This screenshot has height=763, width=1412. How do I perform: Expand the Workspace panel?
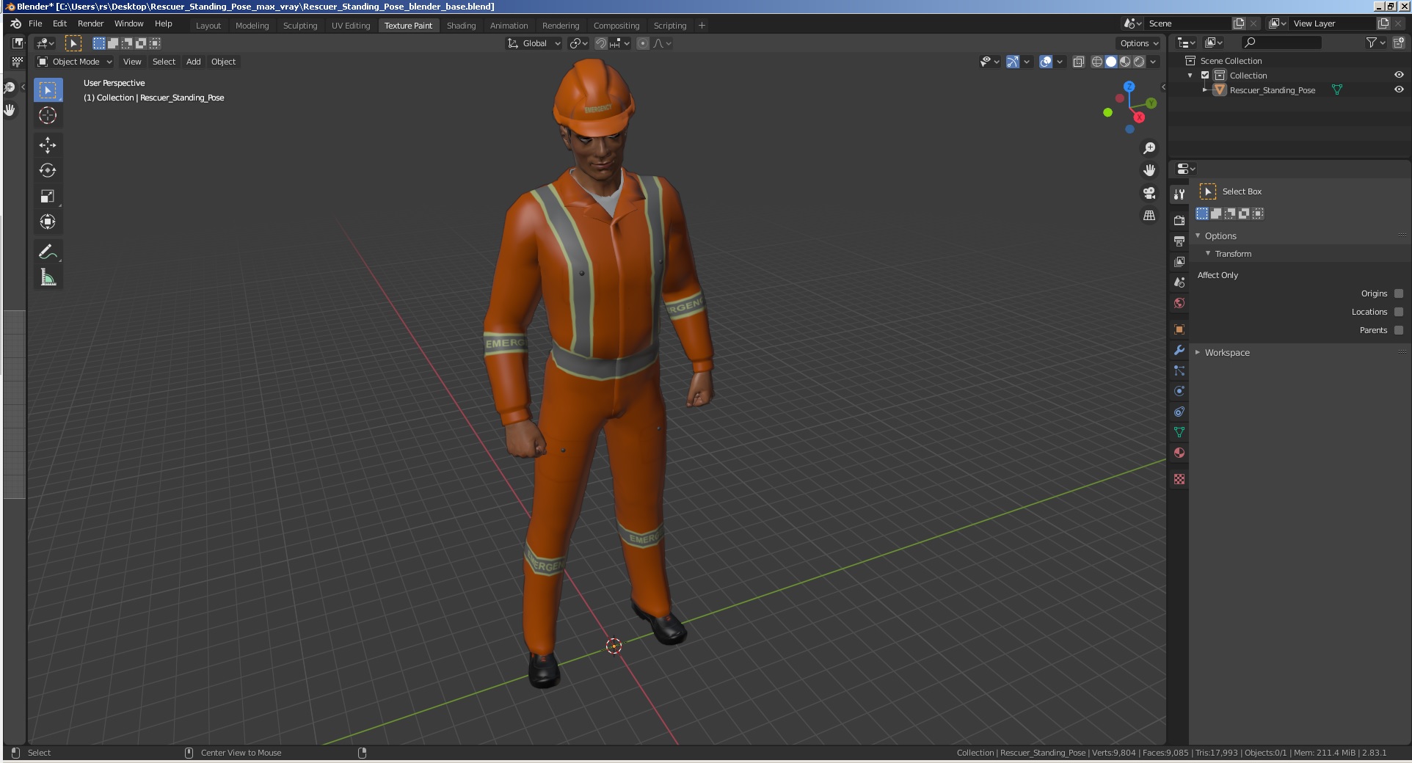tap(1198, 352)
